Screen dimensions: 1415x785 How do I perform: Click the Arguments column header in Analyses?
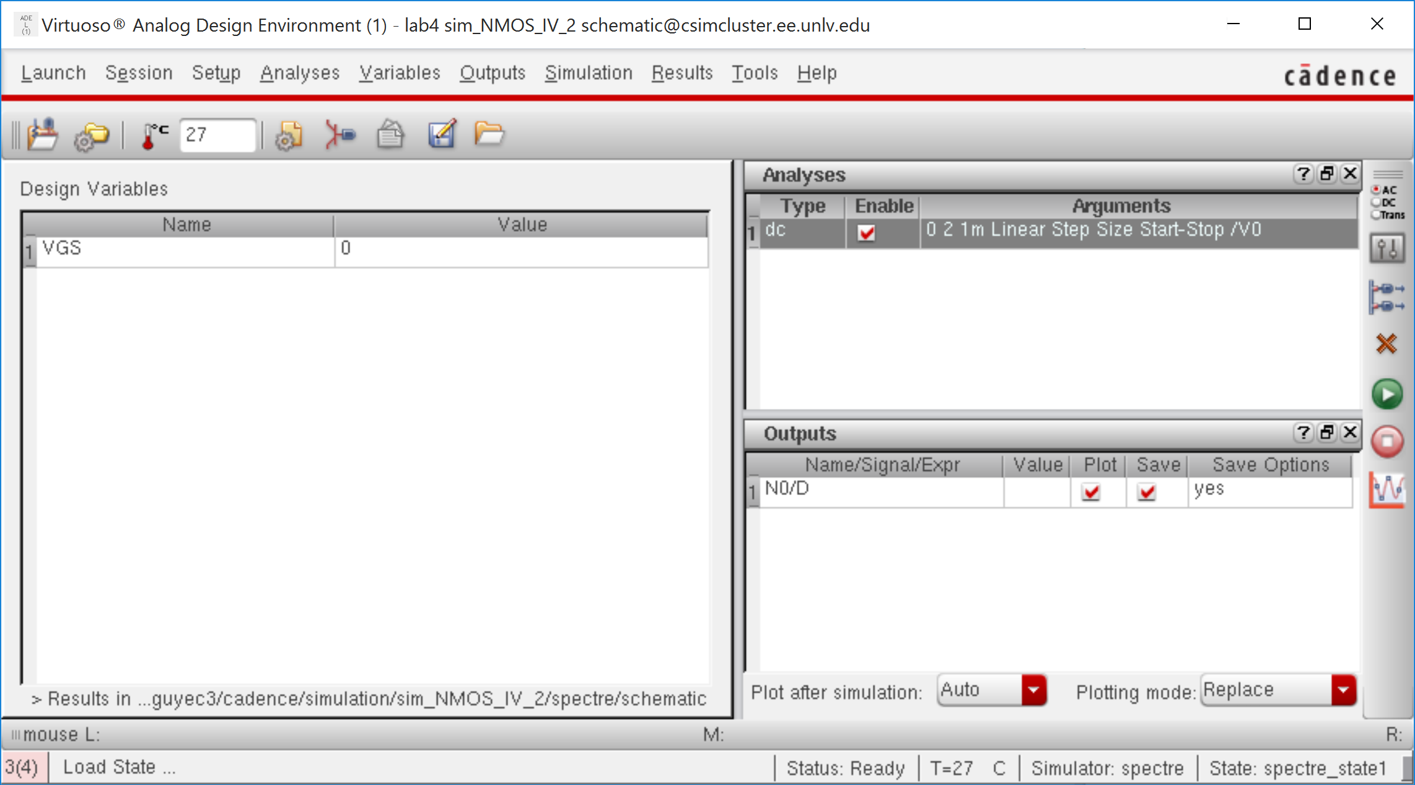(1121, 206)
